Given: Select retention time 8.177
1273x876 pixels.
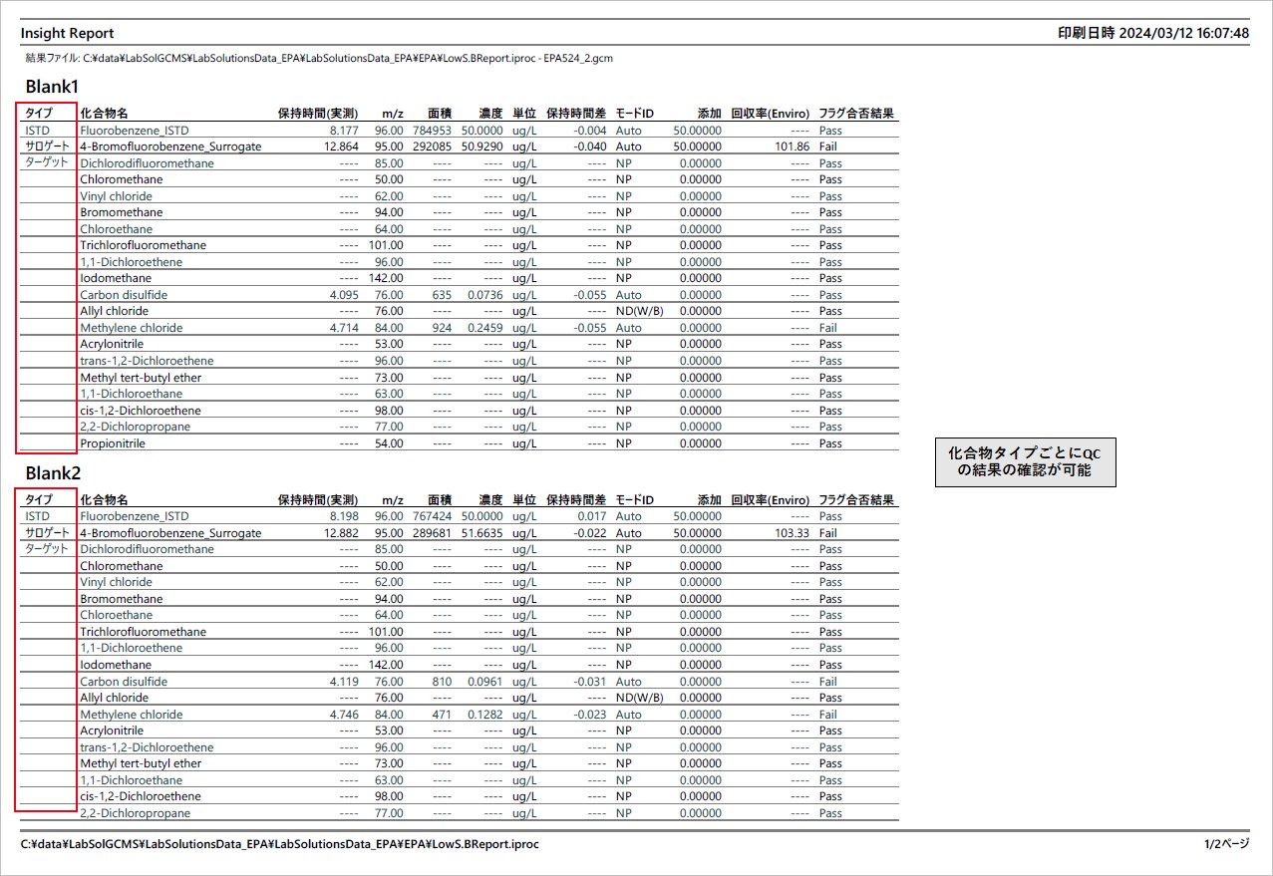Looking at the screenshot, I should 343,131.
